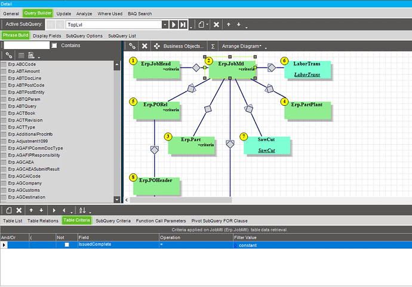Expand table list toolbar overflow arrow
The image size is (412, 287).
39,57
